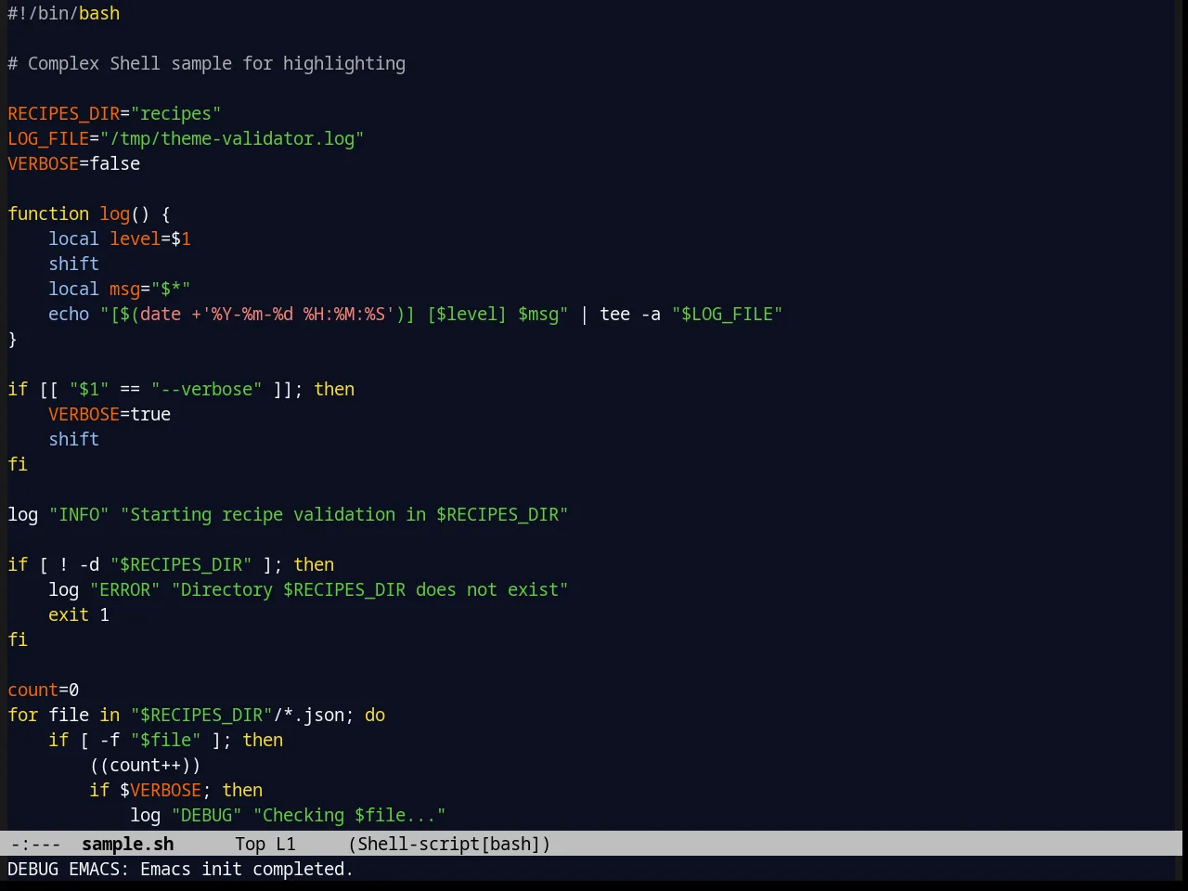Click the Top position indicator in mode line
1188x891 pixels.
251,844
